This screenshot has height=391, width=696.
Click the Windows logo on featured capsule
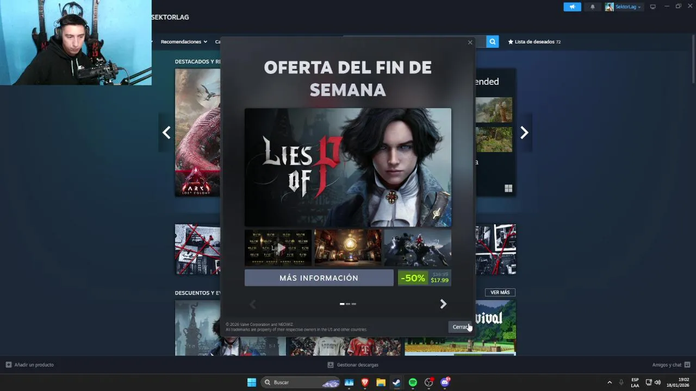[x=508, y=188]
